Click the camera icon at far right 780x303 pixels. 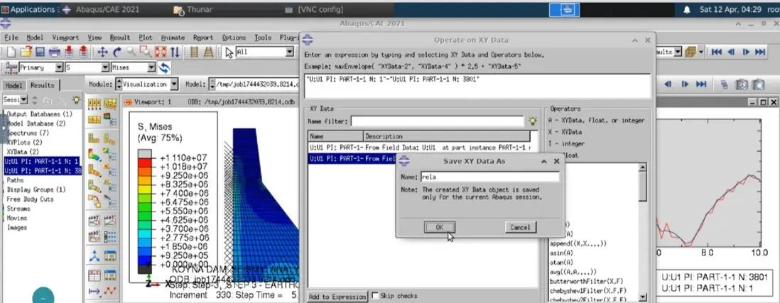coord(758,84)
